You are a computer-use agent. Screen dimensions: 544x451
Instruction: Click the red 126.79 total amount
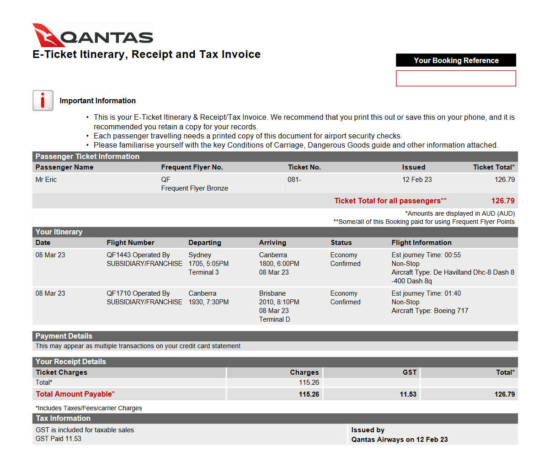click(503, 201)
